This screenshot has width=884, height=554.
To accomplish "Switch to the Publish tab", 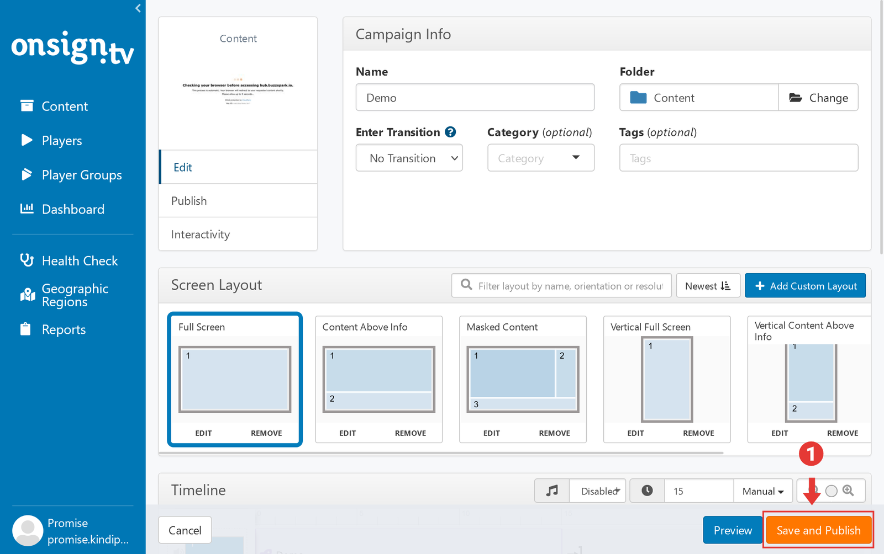I will (x=189, y=201).
